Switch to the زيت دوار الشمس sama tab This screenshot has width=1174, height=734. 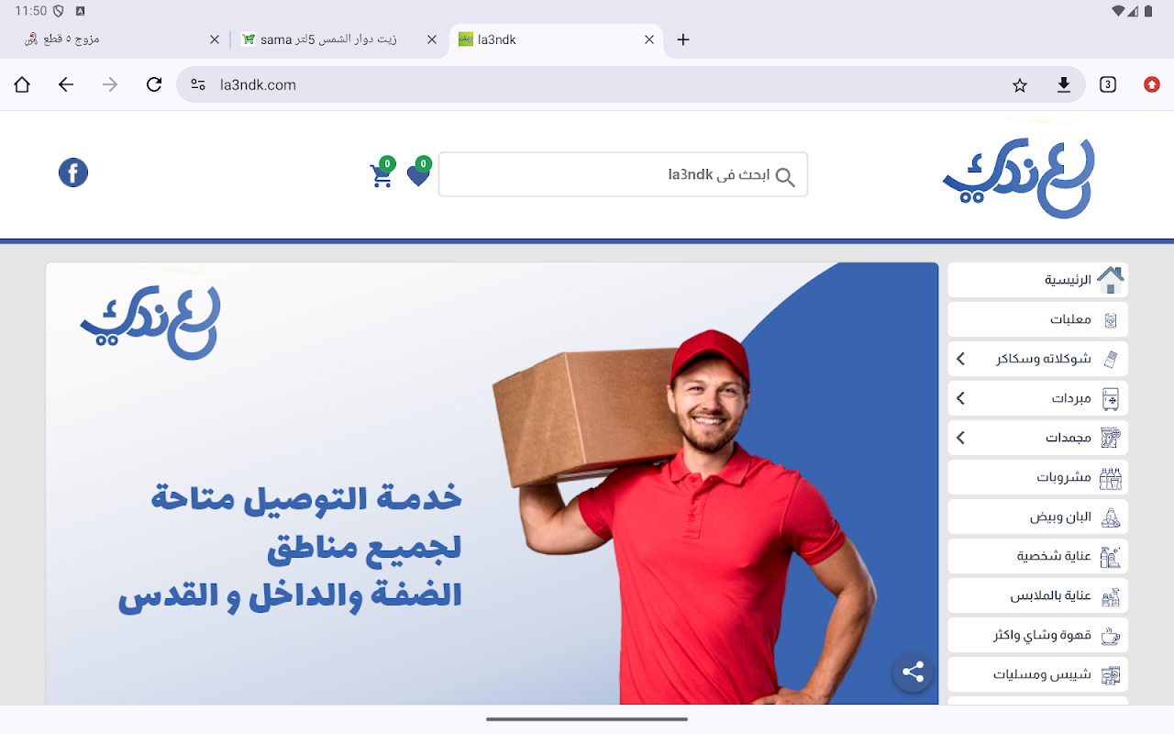pyautogui.click(x=328, y=39)
